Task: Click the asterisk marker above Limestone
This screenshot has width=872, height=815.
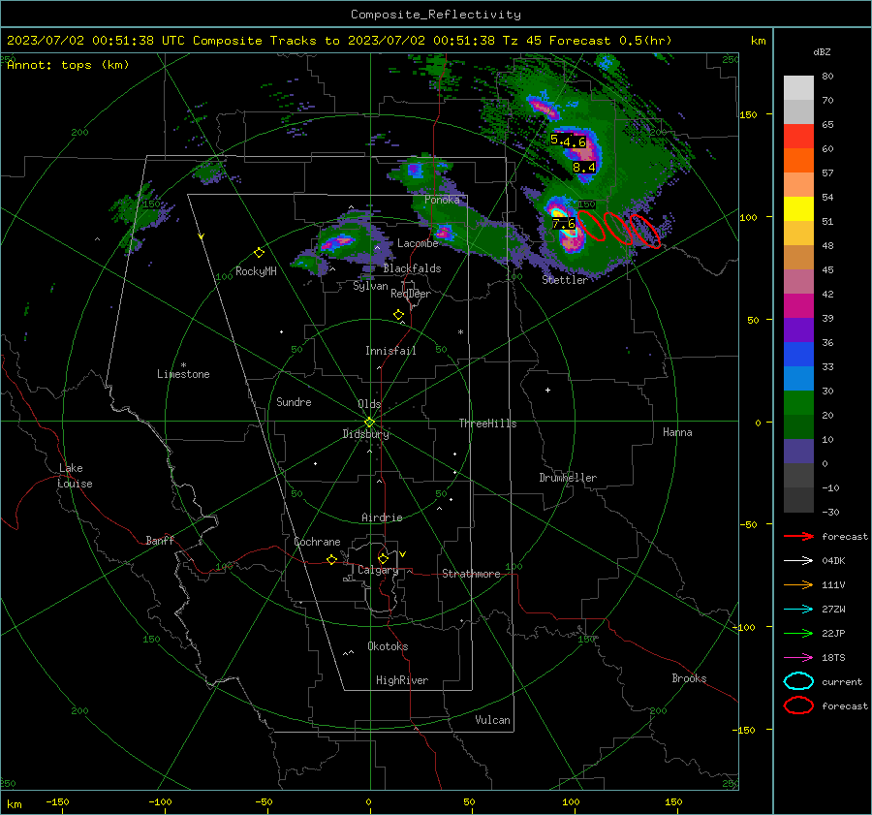Action: point(183,365)
